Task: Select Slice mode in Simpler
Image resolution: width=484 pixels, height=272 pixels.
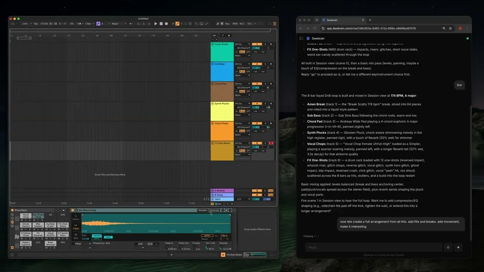Action: pos(76,236)
